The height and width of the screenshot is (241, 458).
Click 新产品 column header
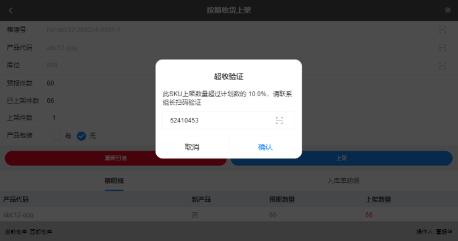coord(202,200)
